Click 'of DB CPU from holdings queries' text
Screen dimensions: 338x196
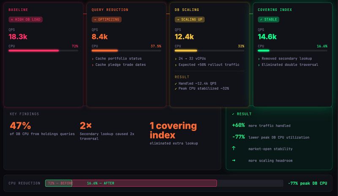[42, 134]
